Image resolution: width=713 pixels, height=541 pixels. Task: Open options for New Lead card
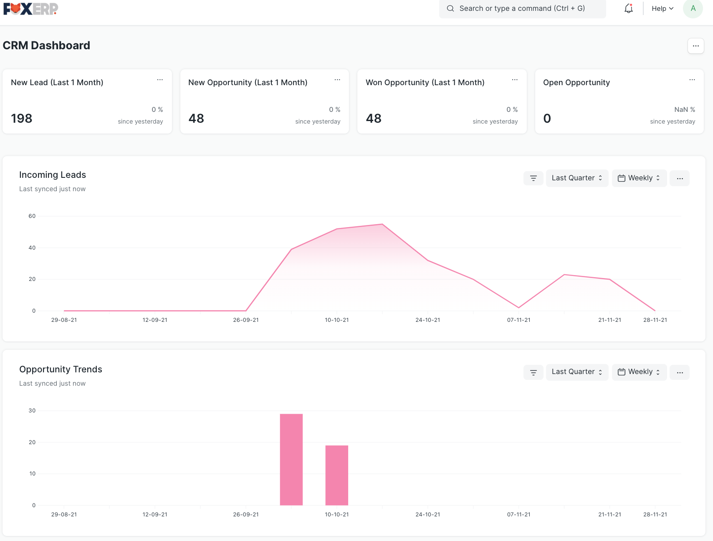[160, 80]
